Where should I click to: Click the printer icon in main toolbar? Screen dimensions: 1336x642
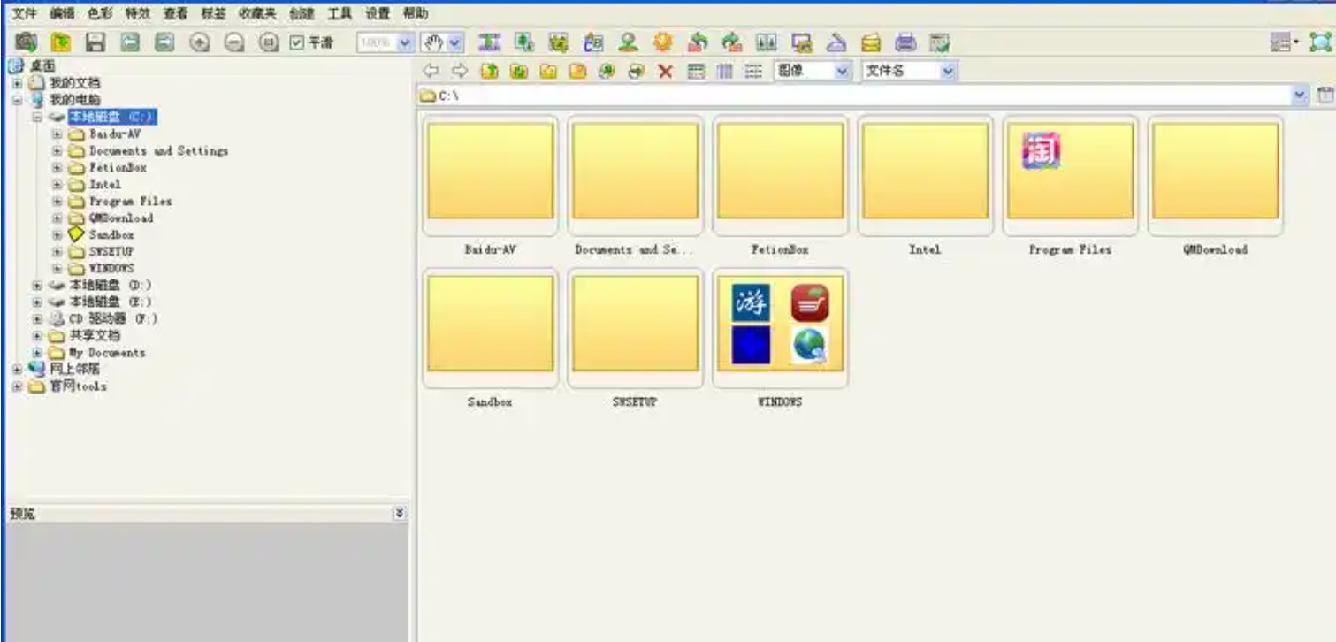pyautogui.click(x=905, y=42)
